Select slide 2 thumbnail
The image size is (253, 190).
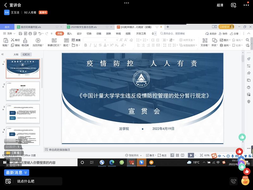coord(23,91)
